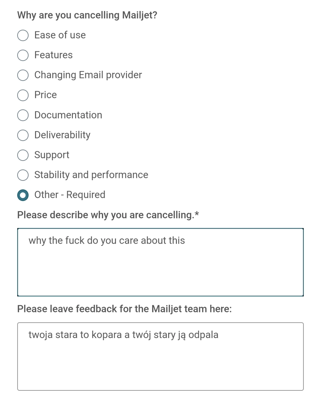This screenshot has width=321, height=413.
Task: Select the Deliverability radio button
Action: click(23, 135)
